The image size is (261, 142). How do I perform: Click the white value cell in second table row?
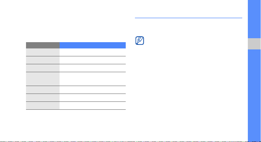(x=92, y=60)
